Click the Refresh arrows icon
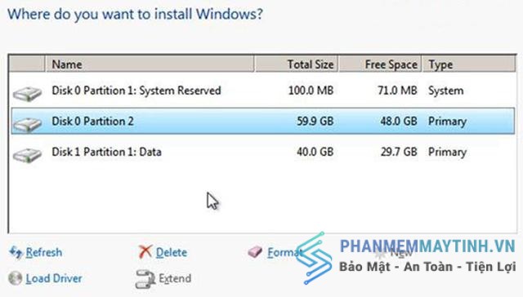The image size is (523, 297). (x=16, y=252)
